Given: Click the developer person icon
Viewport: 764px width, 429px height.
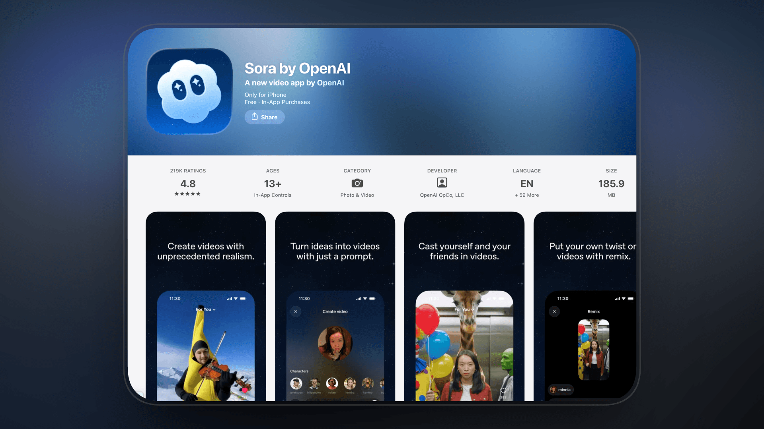Looking at the screenshot, I should pyautogui.click(x=442, y=183).
